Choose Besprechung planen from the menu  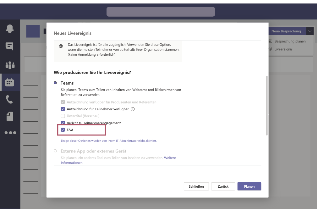tap(290, 41)
